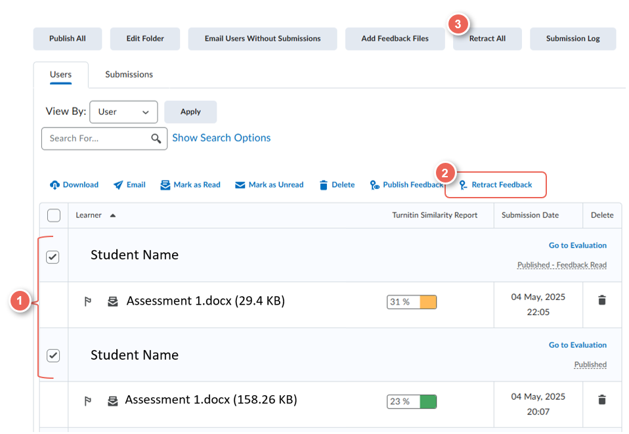Click the Publish All button
This screenshot has height=434, width=629.
point(68,39)
